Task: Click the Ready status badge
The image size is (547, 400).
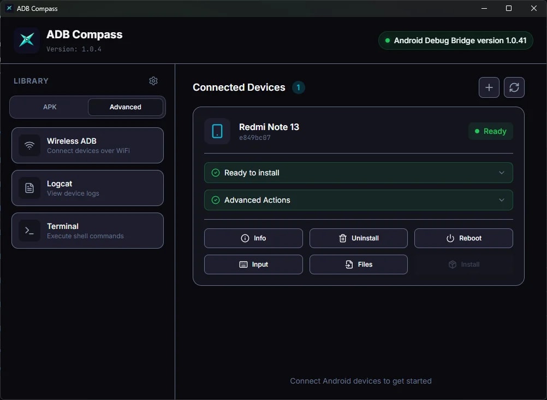Action: [490, 131]
